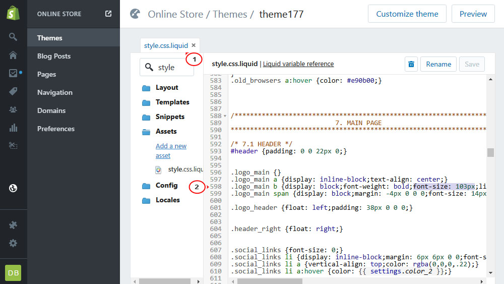Click the code editor vertical scrollbar thumb
The height and width of the screenshot is (284, 504).
(x=490, y=152)
